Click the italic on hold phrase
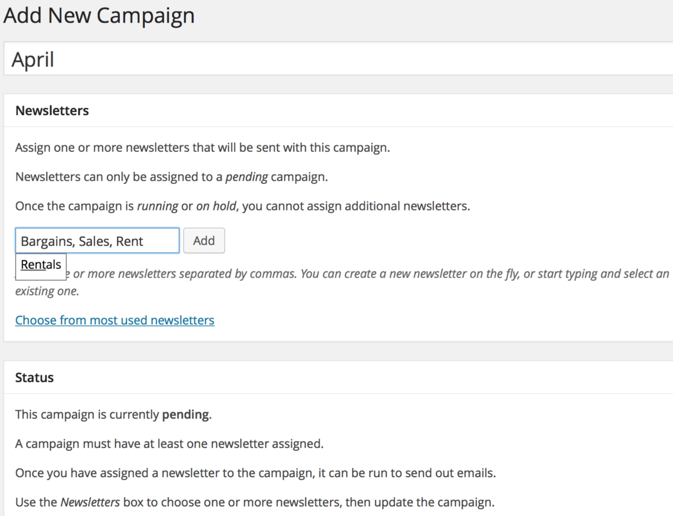673x516 pixels. (x=216, y=206)
